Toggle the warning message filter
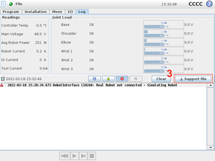The width and height of the screenshot is (215, 161). [x=108, y=79]
